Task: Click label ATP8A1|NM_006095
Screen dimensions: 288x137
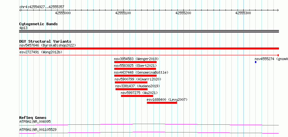Action: 35,121
